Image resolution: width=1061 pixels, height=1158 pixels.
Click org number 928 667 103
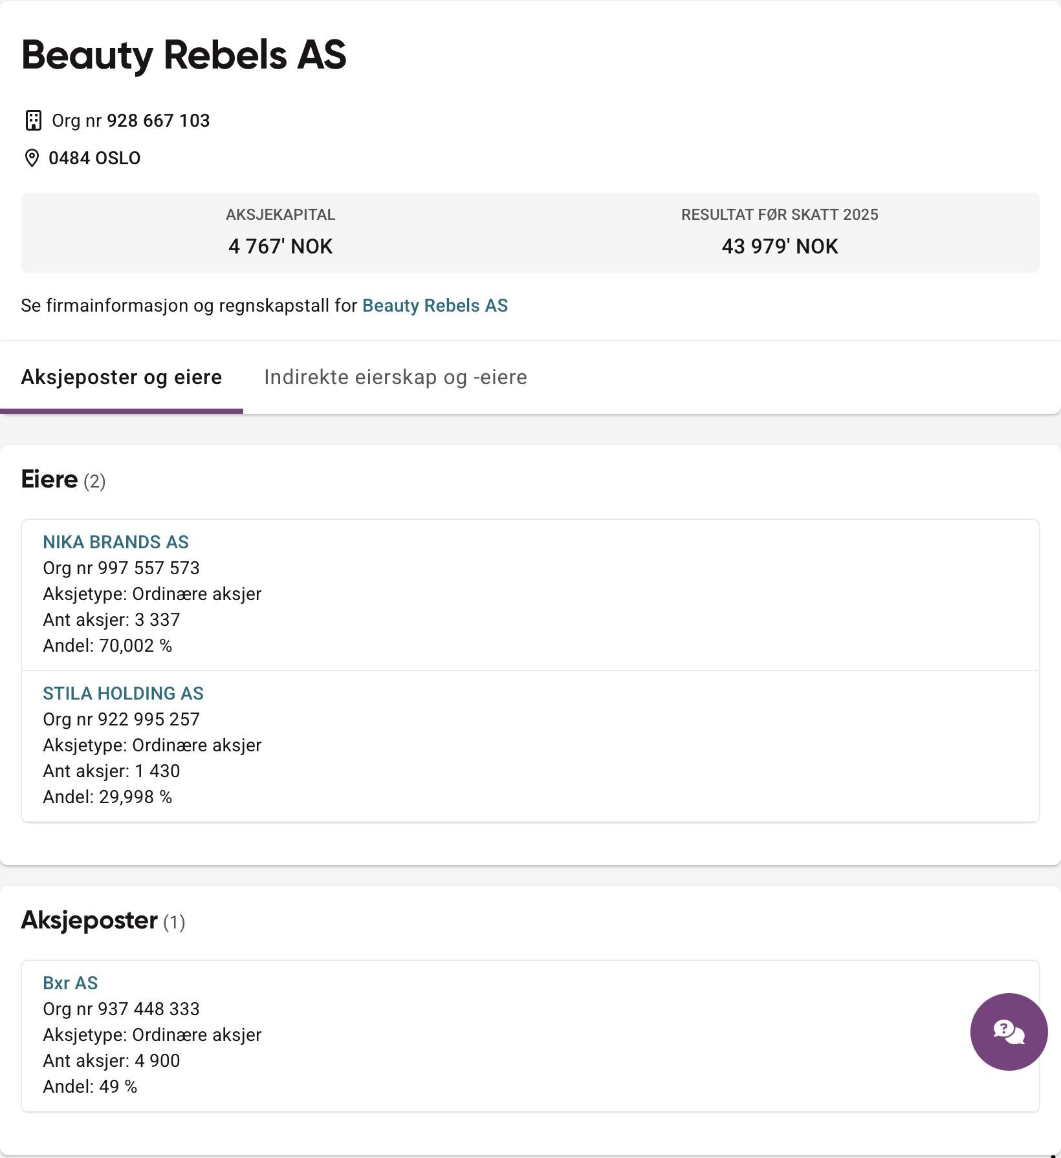coord(159,121)
